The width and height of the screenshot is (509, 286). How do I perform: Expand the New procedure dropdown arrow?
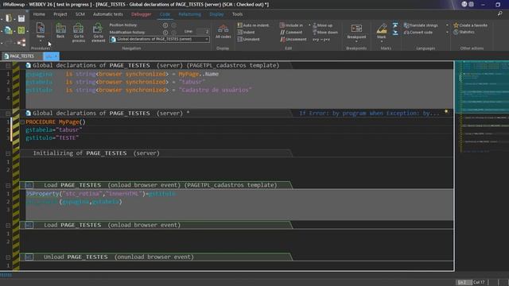(41, 41)
